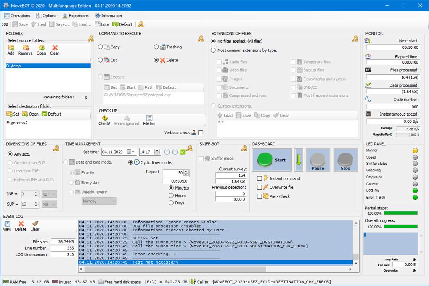Select the D:\temp source folder entry
Screen dimensions: 429x286
point(48,66)
